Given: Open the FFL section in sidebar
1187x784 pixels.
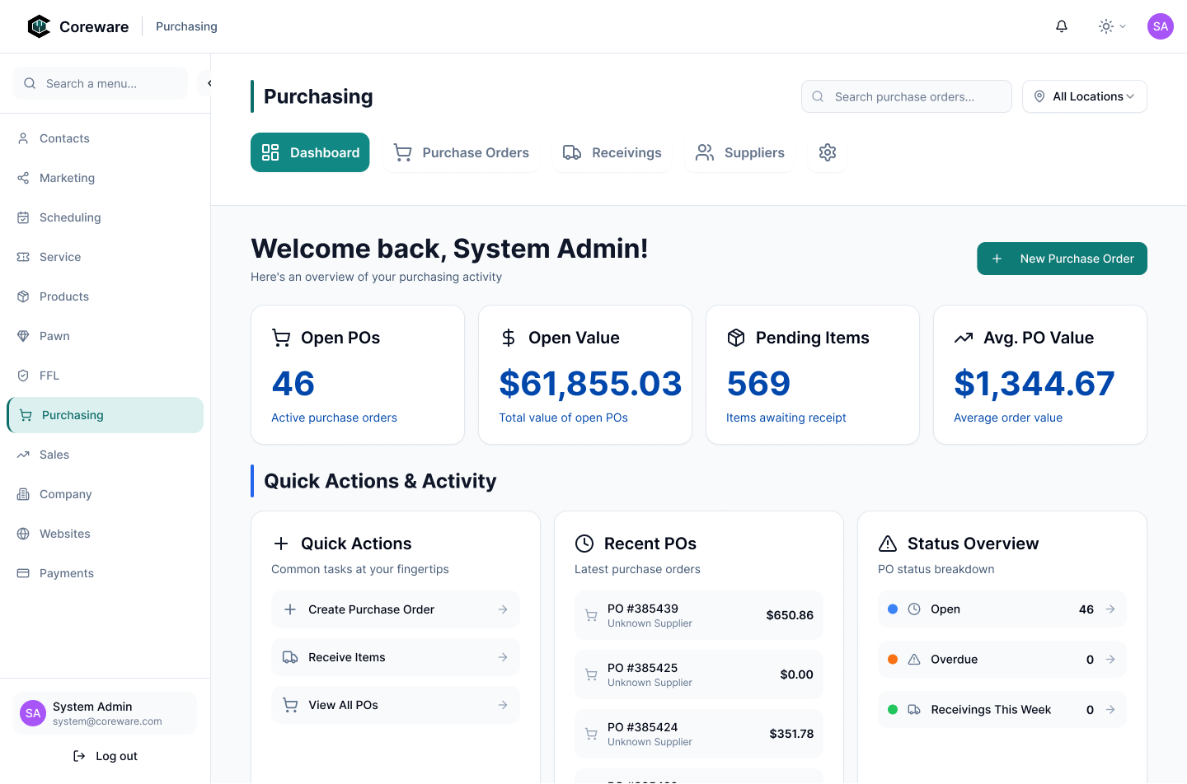Looking at the screenshot, I should (49, 376).
